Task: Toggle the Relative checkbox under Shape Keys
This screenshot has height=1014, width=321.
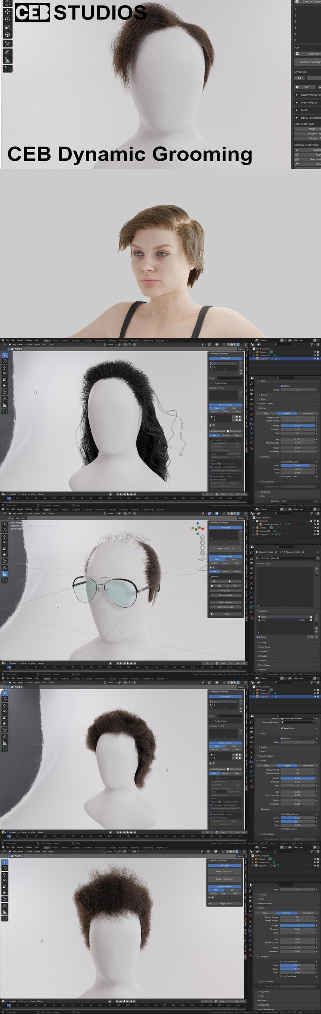Action: pos(258,637)
